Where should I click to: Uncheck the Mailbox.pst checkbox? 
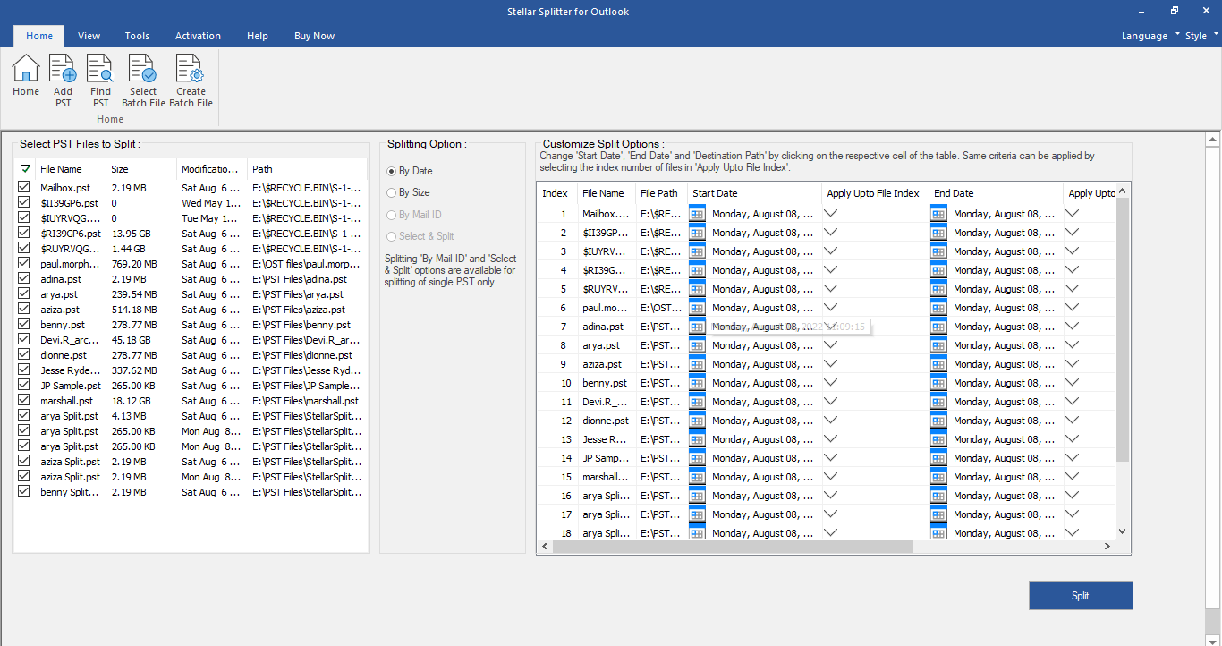[x=23, y=188]
